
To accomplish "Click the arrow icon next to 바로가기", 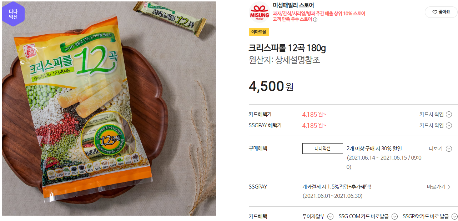I will point(449,187).
